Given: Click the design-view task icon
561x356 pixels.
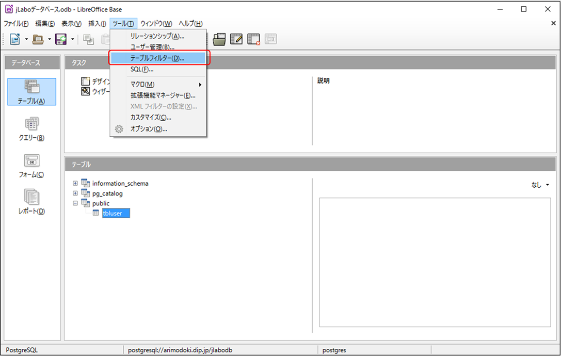Looking at the screenshot, I should [x=85, y=81].
